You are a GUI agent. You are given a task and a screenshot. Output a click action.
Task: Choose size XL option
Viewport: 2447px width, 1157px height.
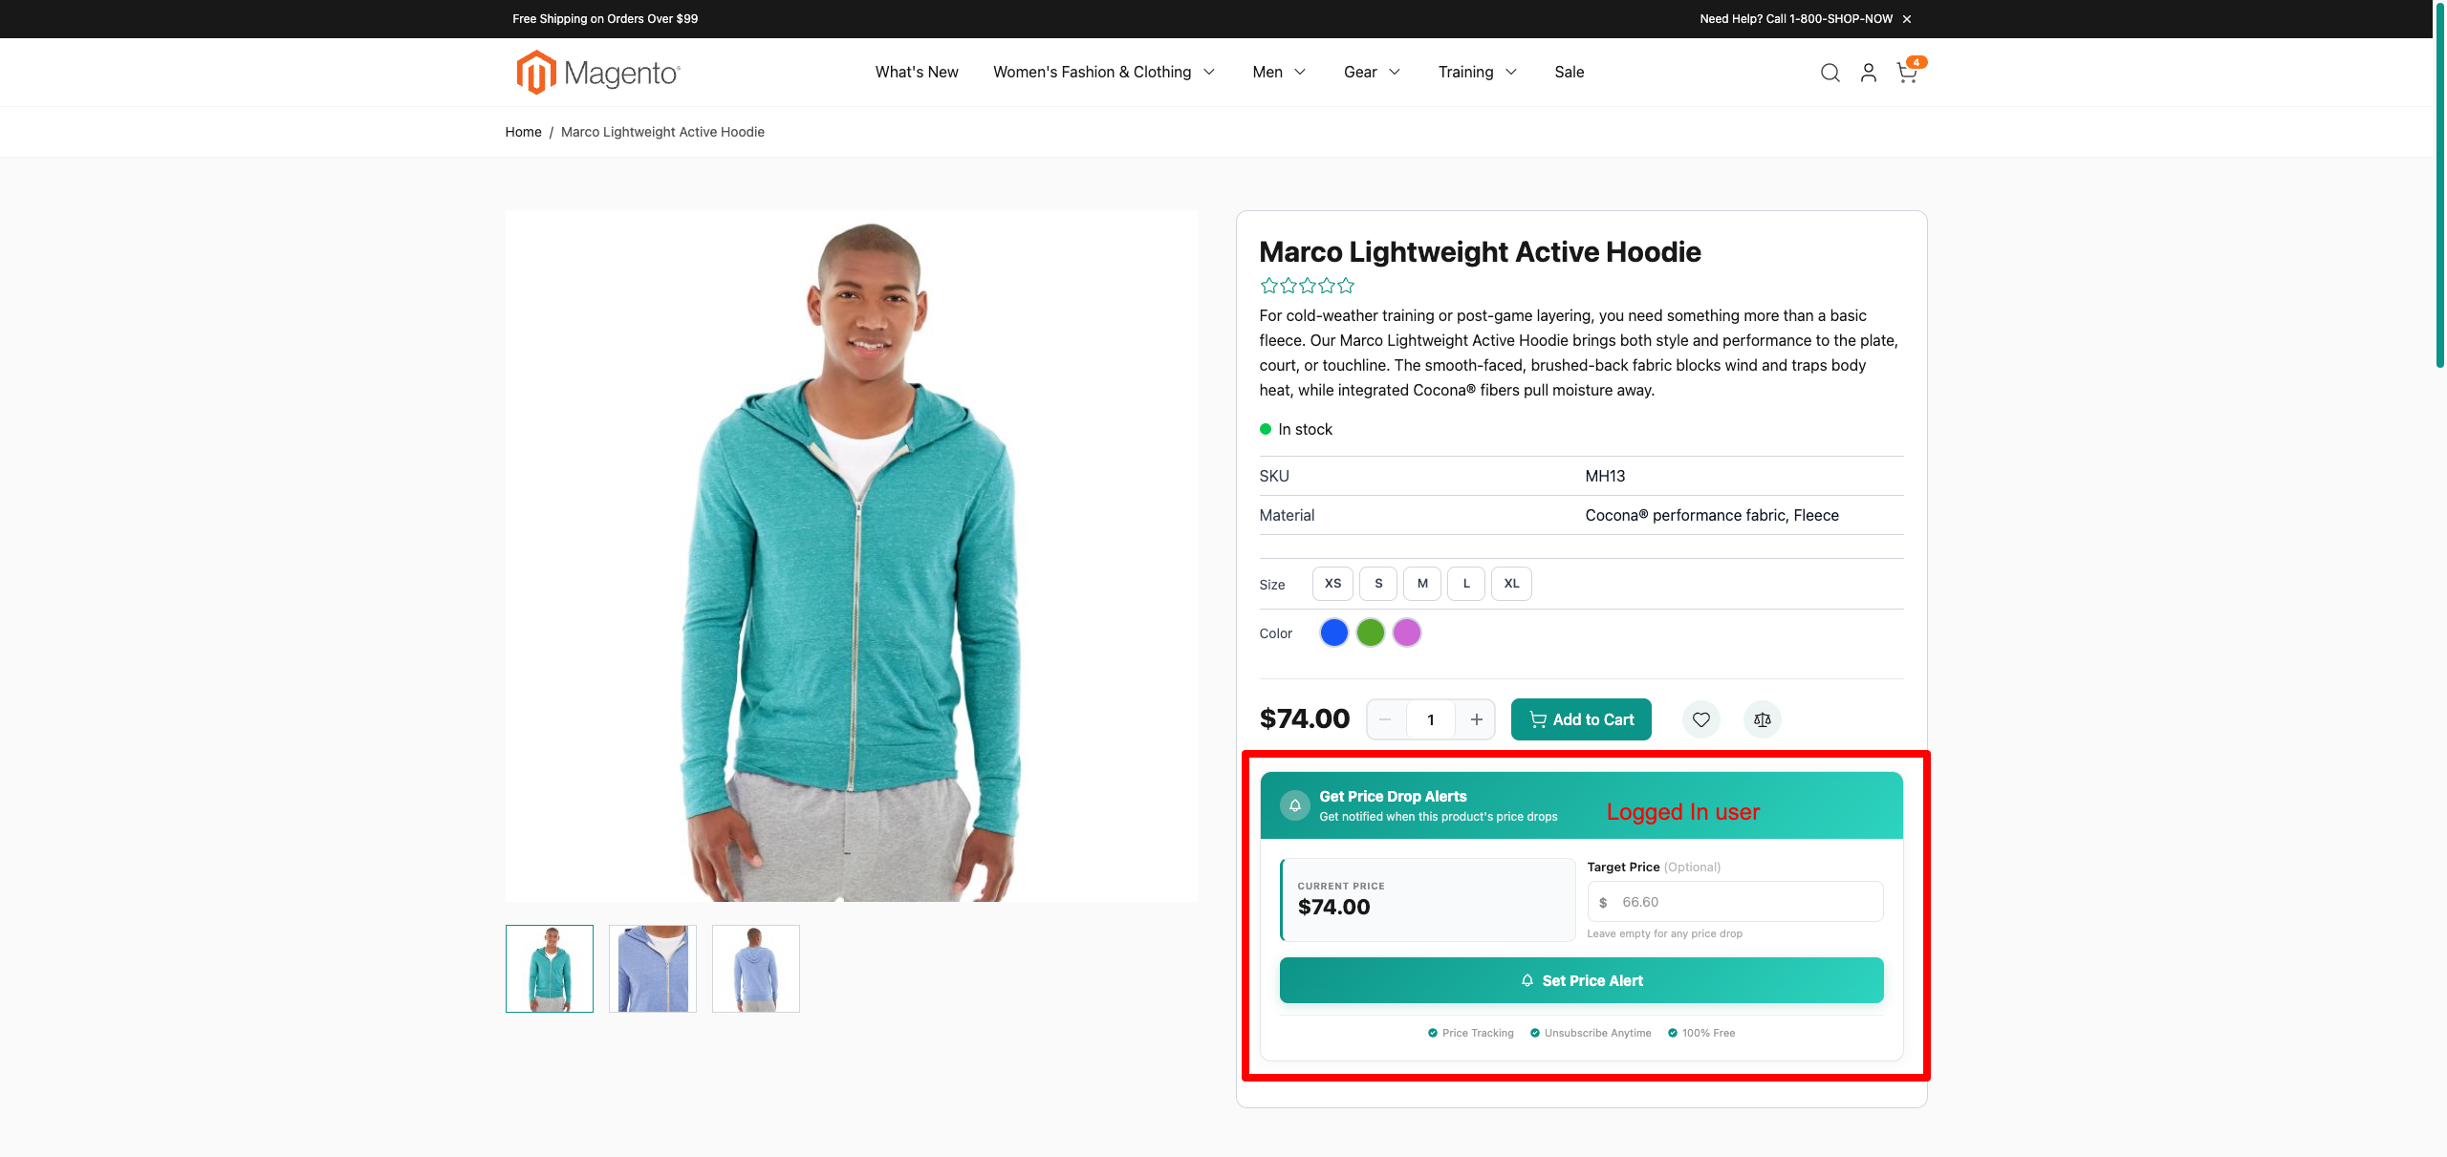[1511, 584]
